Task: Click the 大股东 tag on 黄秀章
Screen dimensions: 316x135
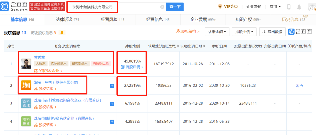Action: point(41,64)
